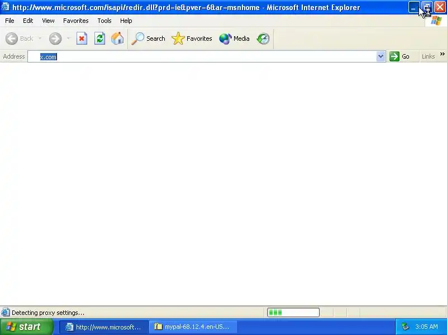This screenshot has height=335, width=447.
Task: Go back using the Back arrow
Action: pos(19,39)
